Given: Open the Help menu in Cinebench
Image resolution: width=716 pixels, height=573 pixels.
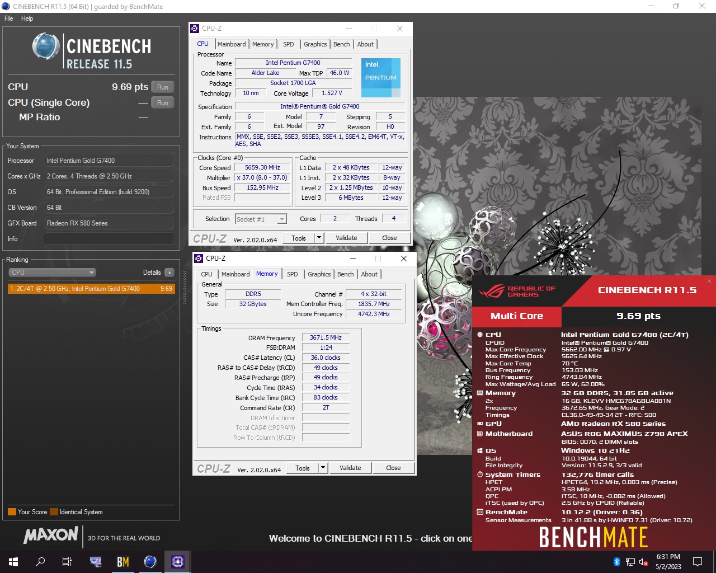Looking at the screenshot, I should click(x=27, y=18).
